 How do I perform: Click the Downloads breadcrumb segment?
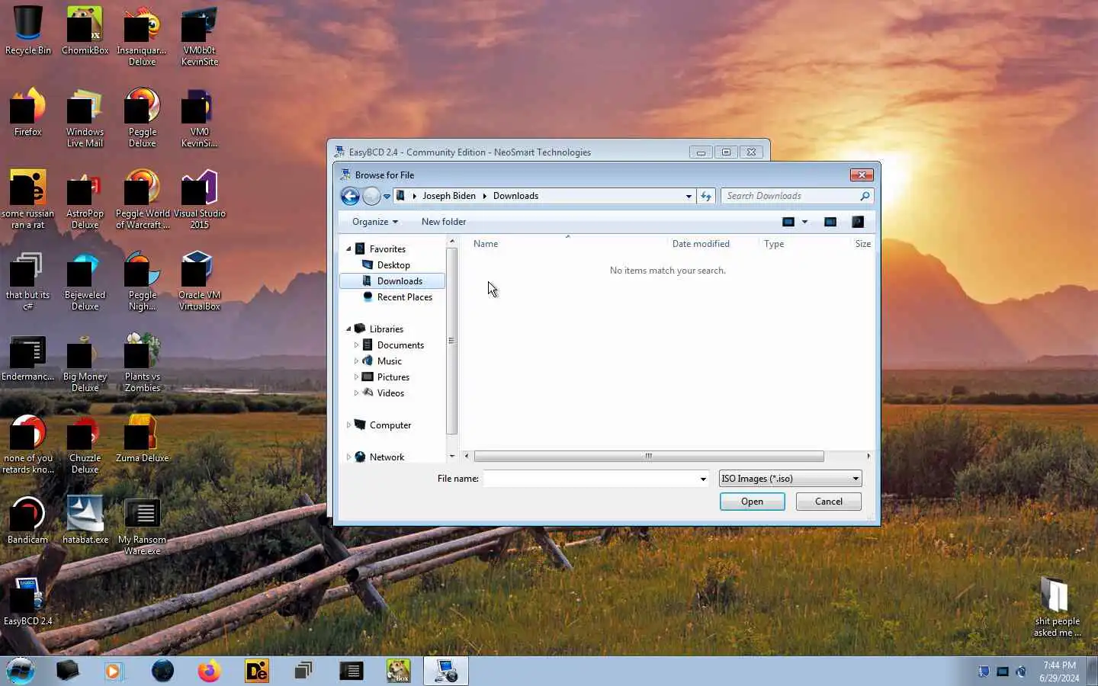515,196
